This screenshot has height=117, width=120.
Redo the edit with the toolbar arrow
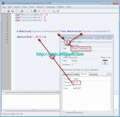pos(49,11)
